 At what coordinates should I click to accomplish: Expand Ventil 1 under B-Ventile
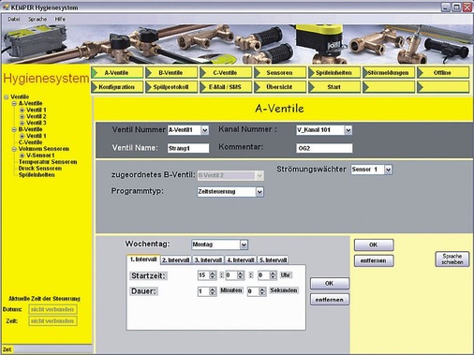point(22,136)
